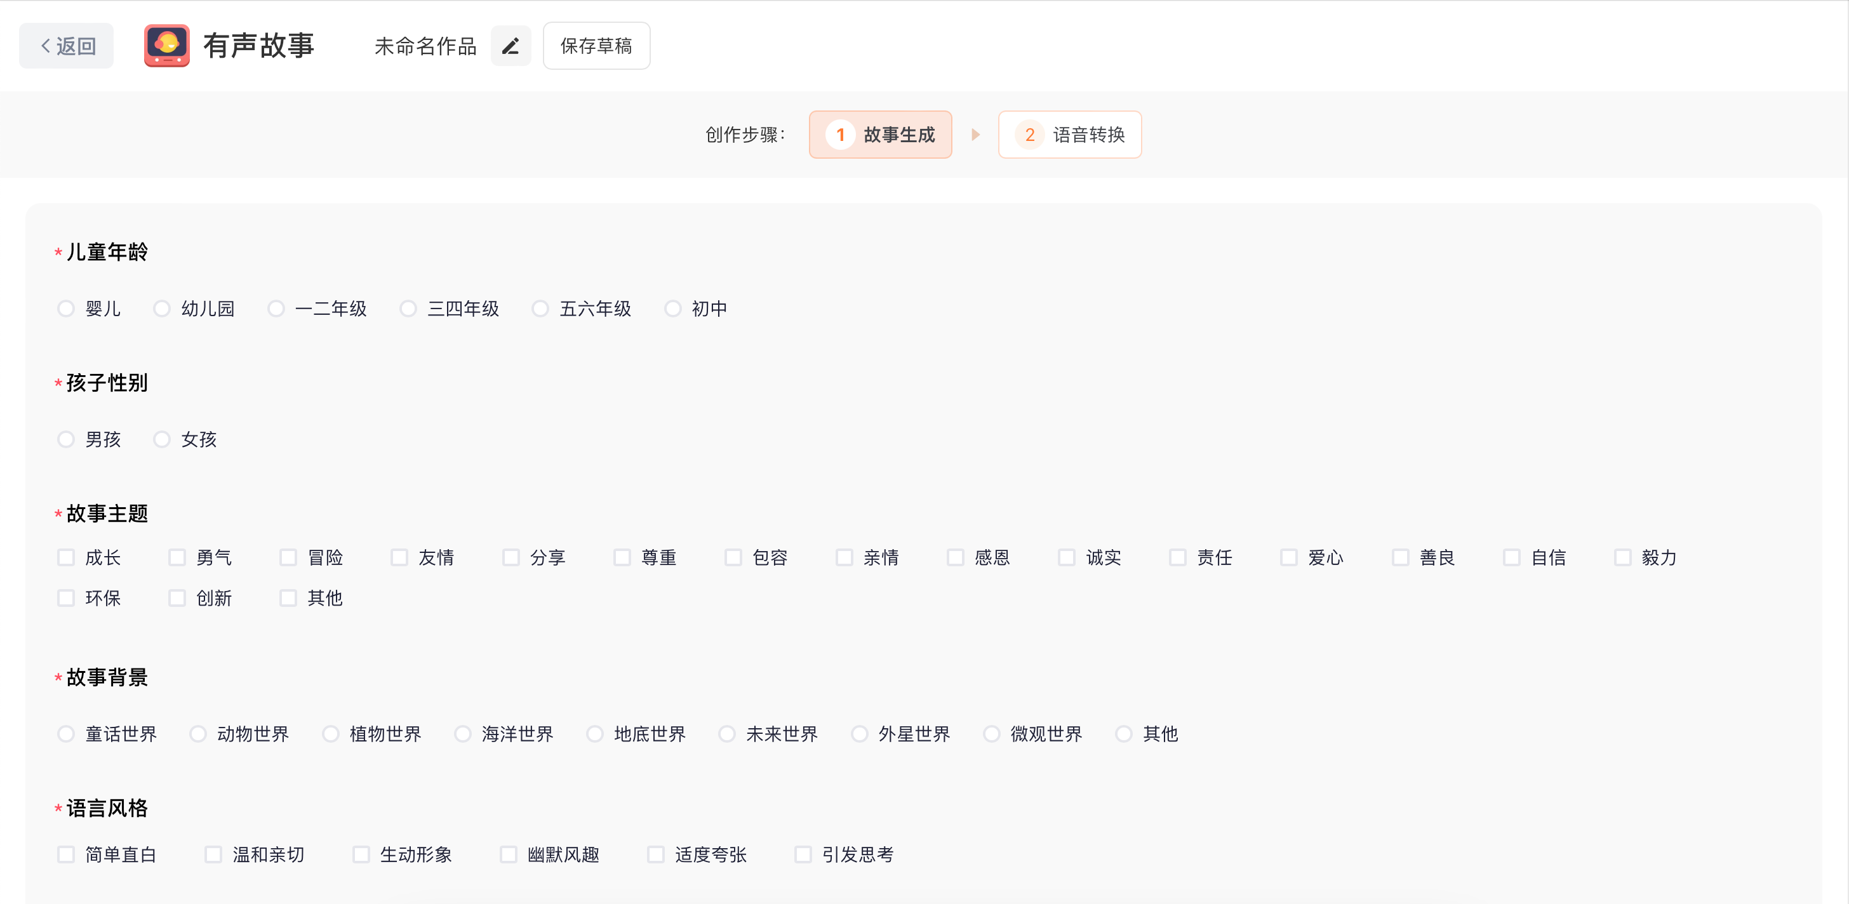The width and height of the screenshot is (1849, 904).
Task: Check the 环保 theme checkbox
Action: (x=66, y=599)
